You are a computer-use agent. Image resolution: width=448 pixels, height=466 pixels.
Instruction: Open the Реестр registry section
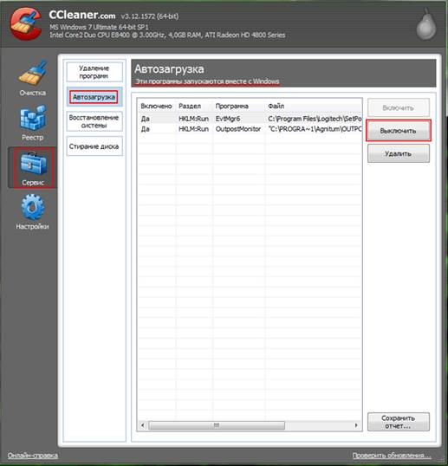point(32,123)
